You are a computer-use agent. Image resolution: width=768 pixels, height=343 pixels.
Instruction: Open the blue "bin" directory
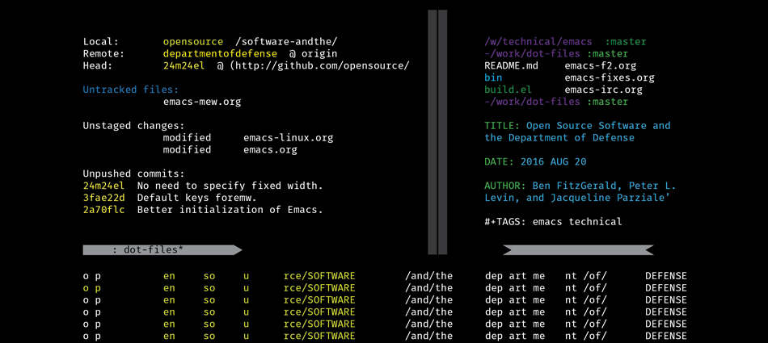click(x=493, y=77)
